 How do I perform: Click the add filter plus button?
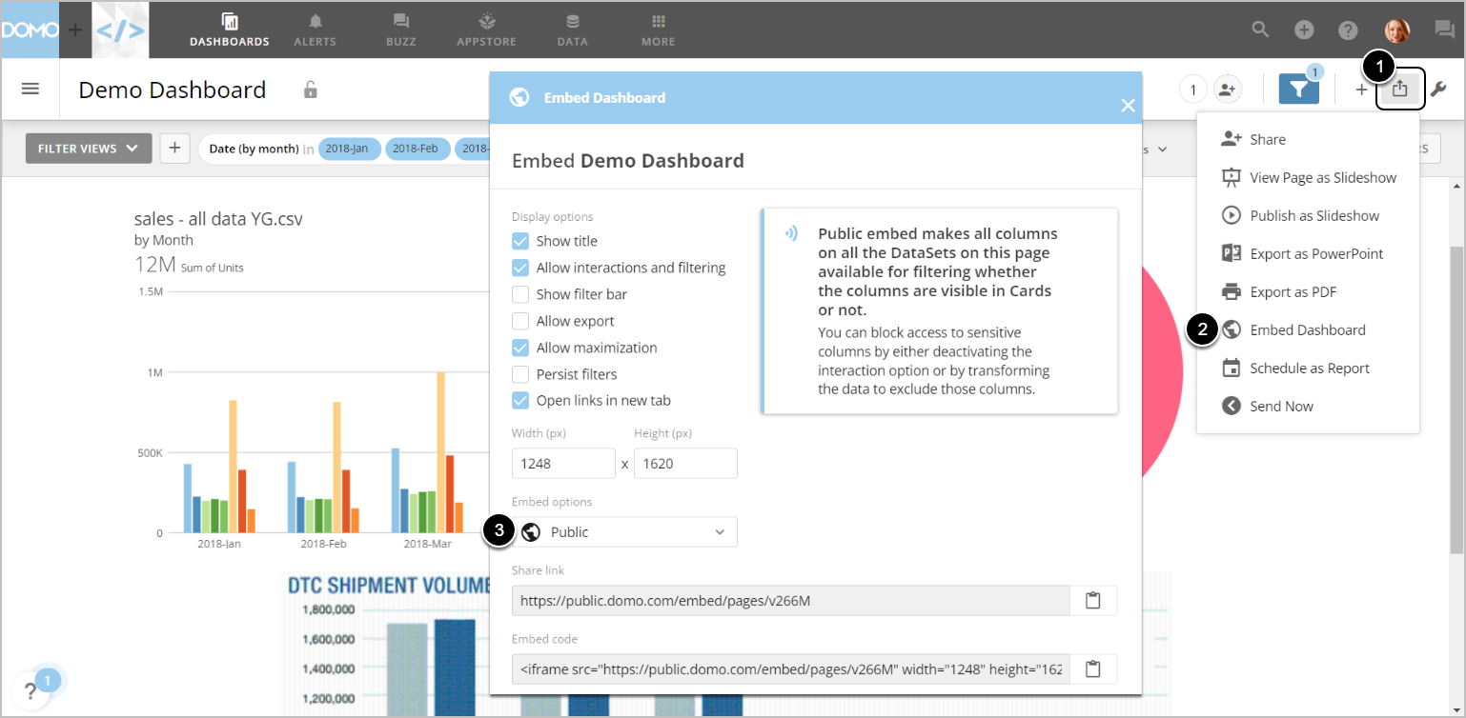pyautogui.click(x=174, y=149)
